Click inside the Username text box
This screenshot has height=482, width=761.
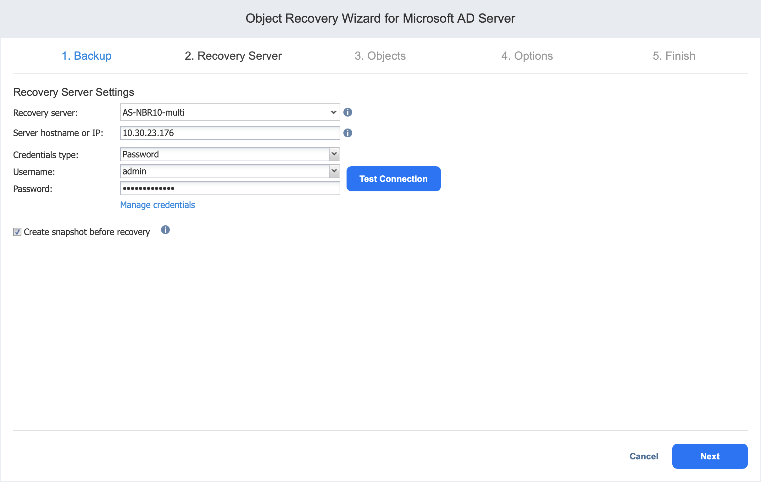(x=225, y=171)
